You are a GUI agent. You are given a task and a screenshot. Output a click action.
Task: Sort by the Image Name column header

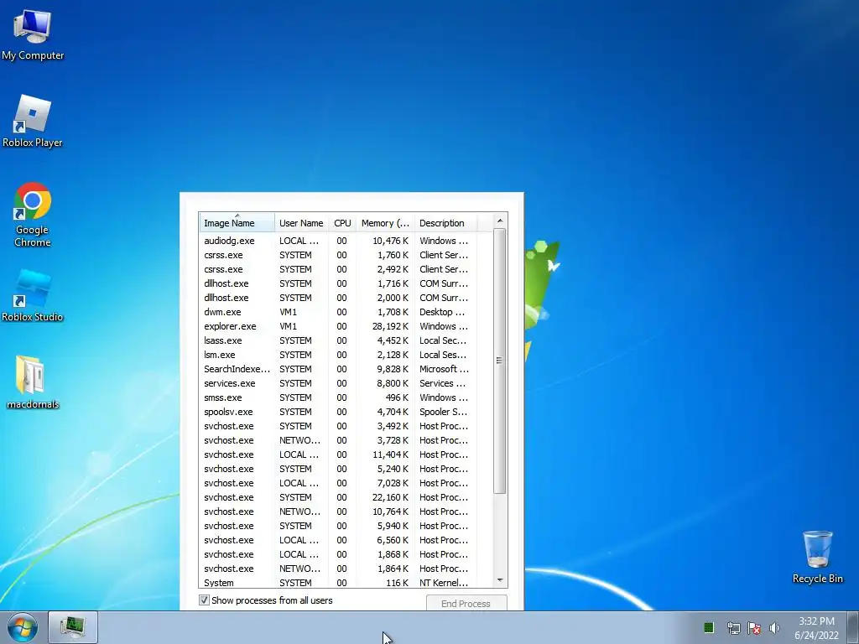[237, 222]
